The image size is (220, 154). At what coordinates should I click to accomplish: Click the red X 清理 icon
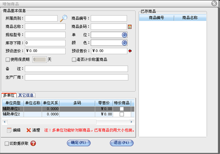(x=29, y=130)
